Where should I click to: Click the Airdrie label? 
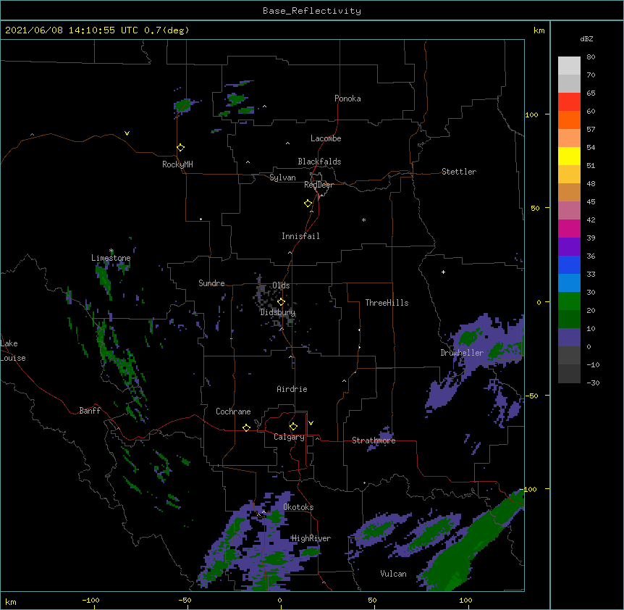(x=292, y=389)
